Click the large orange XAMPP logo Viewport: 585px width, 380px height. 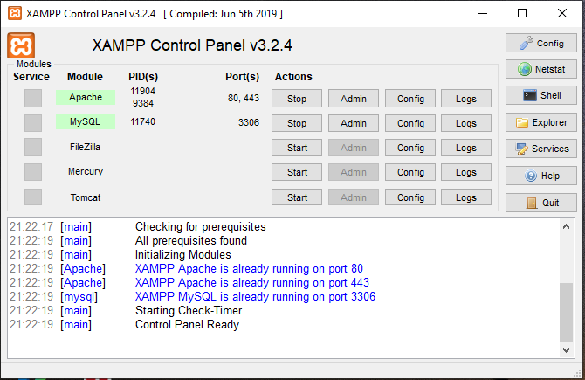point(21,45)
